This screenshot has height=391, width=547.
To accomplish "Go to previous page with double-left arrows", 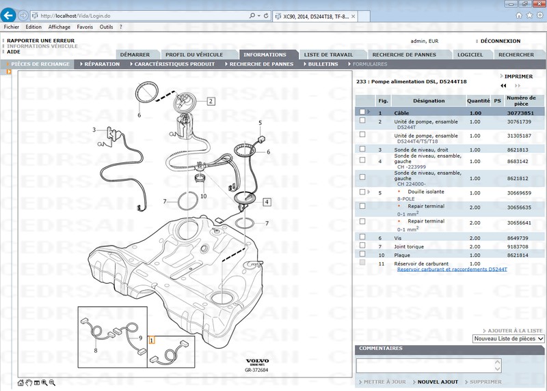I will coord(503,86).
